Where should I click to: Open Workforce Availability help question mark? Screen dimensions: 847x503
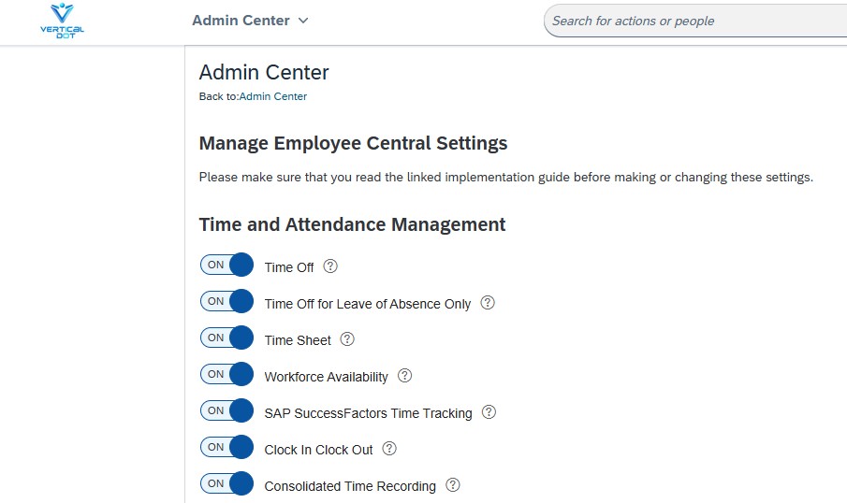pyautogui.click(x=404, y=376)
